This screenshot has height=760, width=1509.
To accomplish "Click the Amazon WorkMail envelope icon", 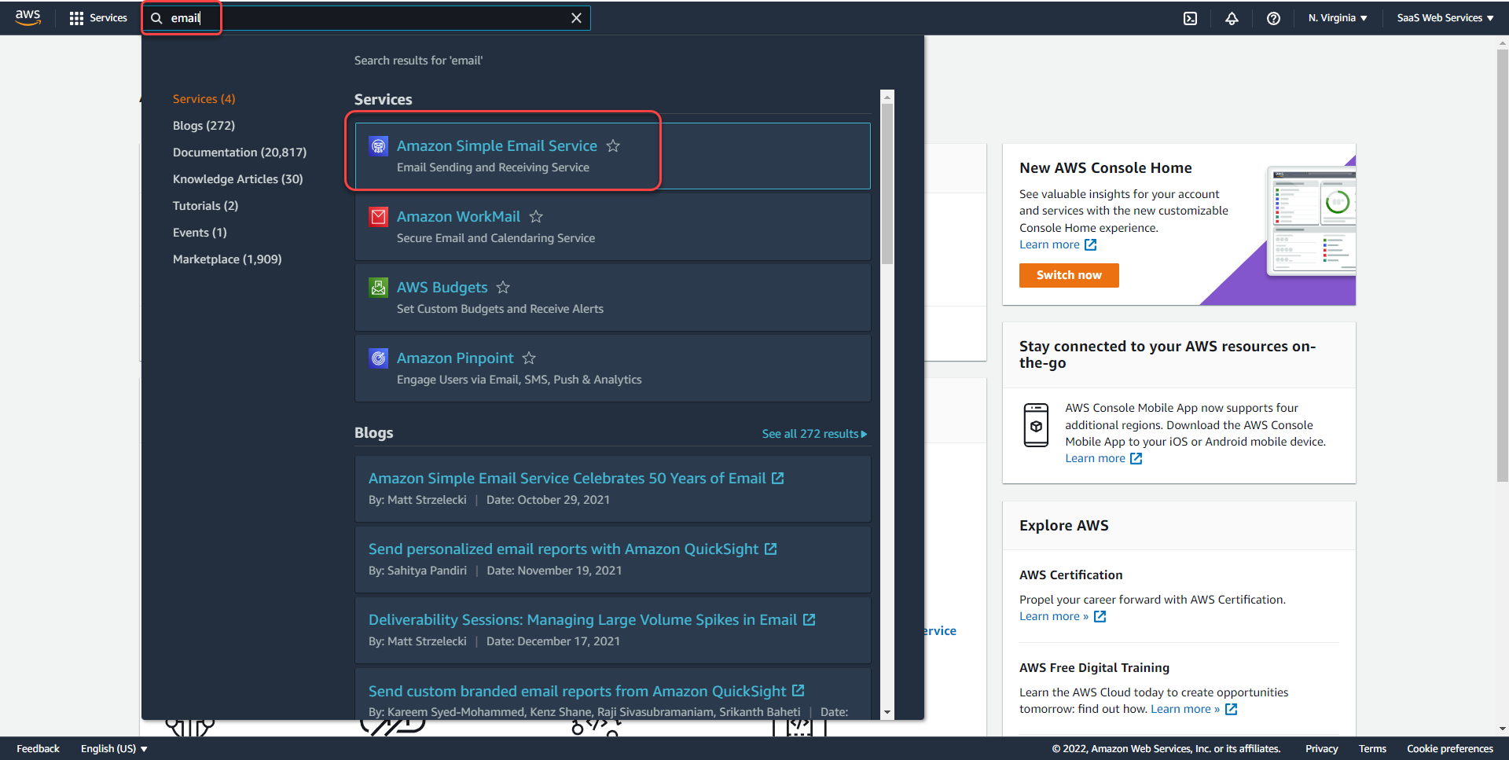I will pyautogui.click(x=378, y=217).
